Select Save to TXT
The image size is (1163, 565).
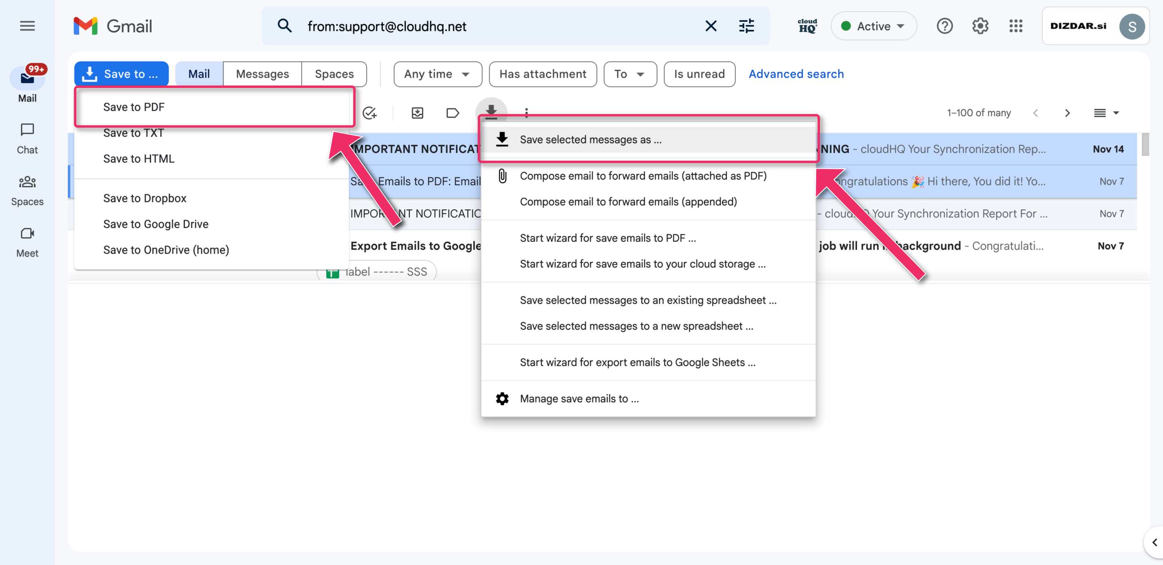pyautogui.click(x=212, y=133)
